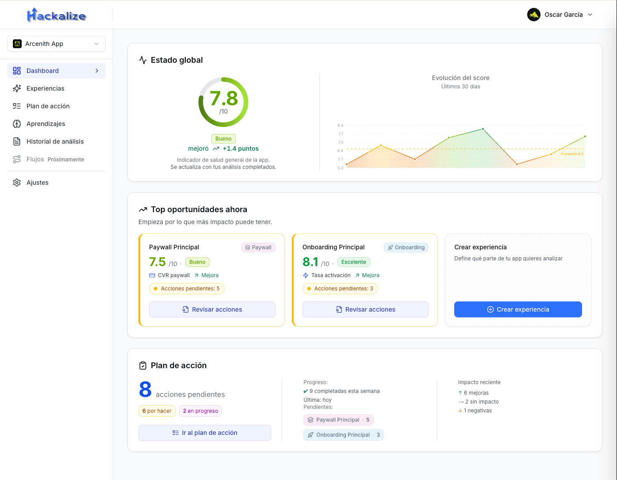Click the Mejora arrow icon on Paywall card
The image size is (617, 480).
point(196,275)
